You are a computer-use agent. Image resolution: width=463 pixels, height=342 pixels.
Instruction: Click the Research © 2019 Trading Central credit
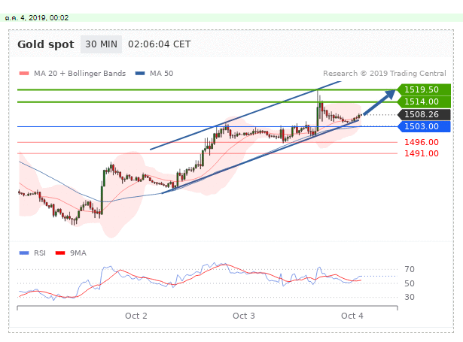click(x=385, y=74)
